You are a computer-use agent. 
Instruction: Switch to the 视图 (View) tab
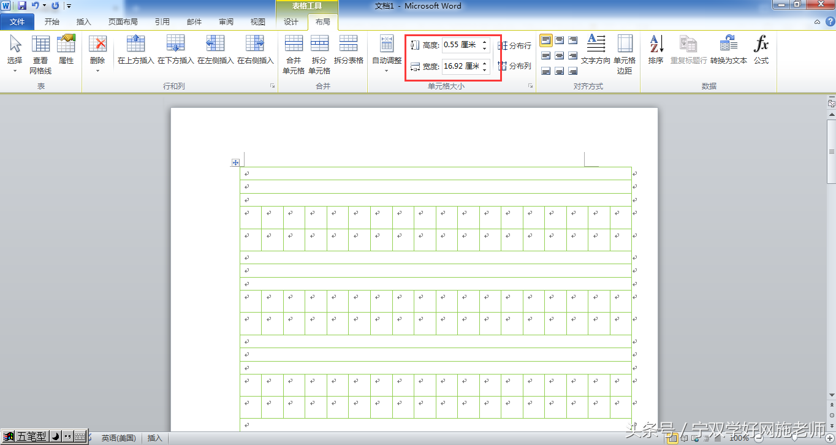[x=258, y=22]
